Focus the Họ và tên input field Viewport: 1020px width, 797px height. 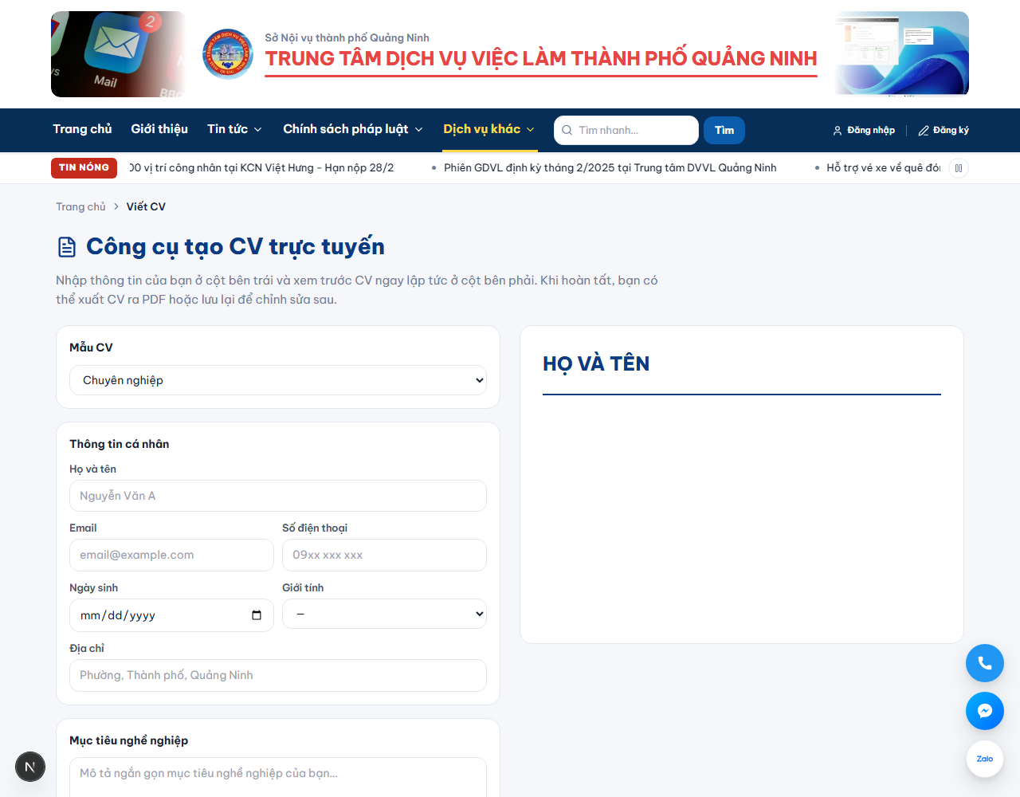(278, 496)
